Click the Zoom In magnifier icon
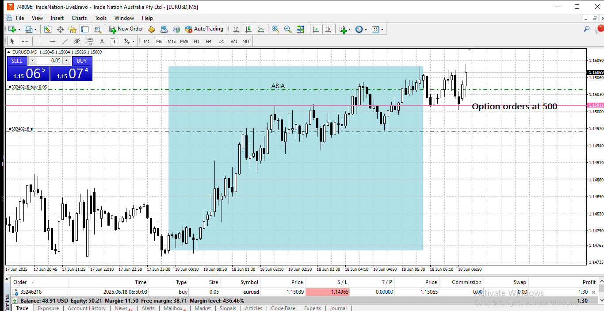Image resolution: width=604 pixels, height=311 pixels. point(275,29)
